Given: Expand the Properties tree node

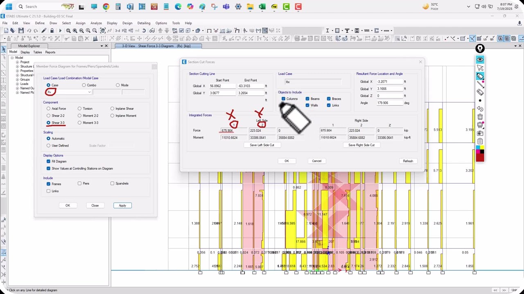Looking at the screenshot, I should pyautogui.click(x=17, y=71).
